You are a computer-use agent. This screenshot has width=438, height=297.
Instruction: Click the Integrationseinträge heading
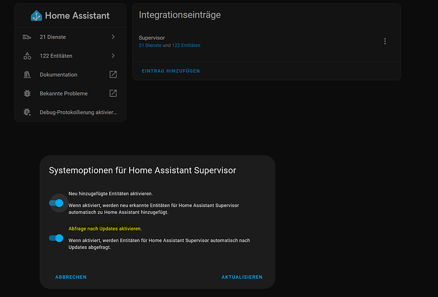[x=180, y=15]
